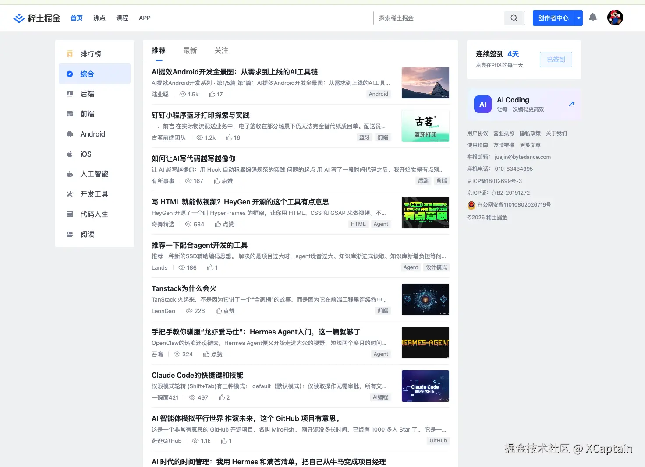Screen dimensions: 645x467
Task: Expand the 创作者中心 dropdown arrow
Action: click(x=579, y=18)
